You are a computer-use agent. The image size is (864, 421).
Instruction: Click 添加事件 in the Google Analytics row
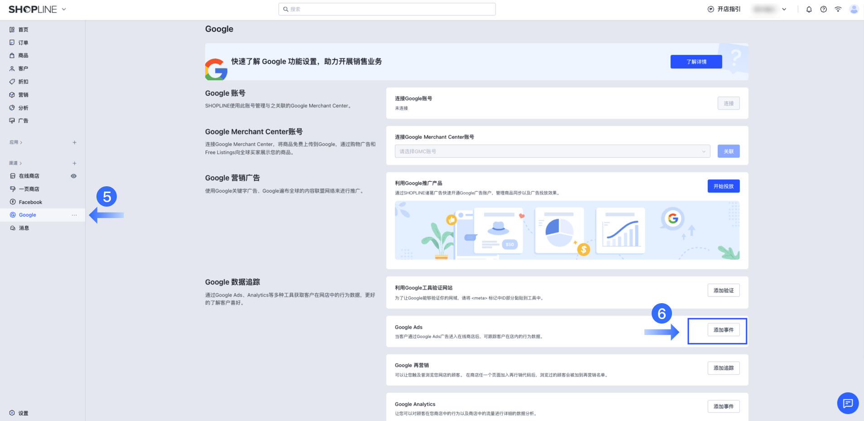[x=724, y=406]
